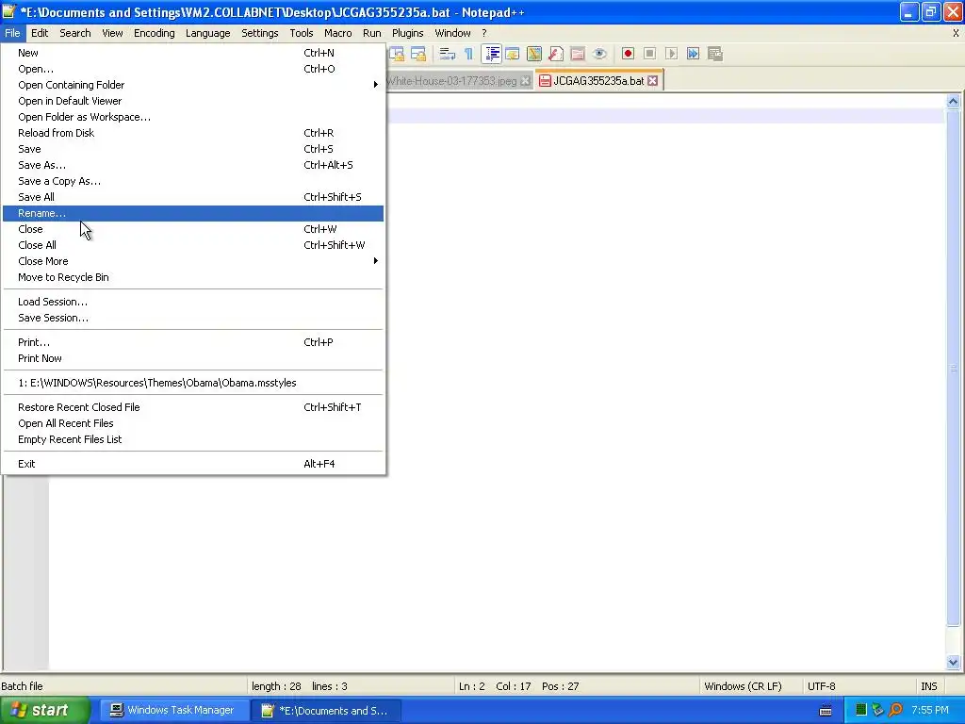
Task: Choose Print Now
Action: coord(192,358)
